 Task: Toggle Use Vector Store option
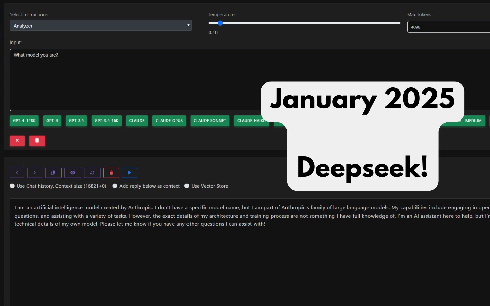click(x=187, y=186)
